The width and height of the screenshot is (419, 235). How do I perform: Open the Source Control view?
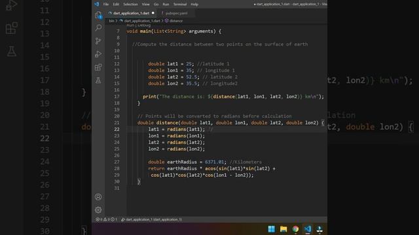click(98, 40)
